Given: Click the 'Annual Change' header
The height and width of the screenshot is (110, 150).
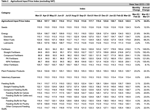Looking at the screenshot, I should [146, 9].
